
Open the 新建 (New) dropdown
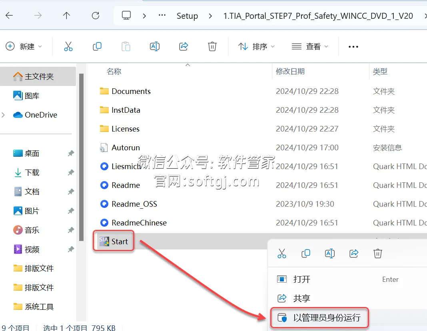click(24, 46)
